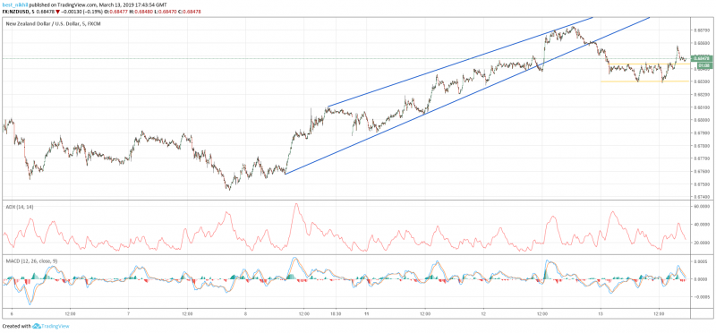Image resolution: width=716 pixels, height=333 pixels.
Task: Click the 0.67500 price axis label
Action: click(x=701, y=184)
